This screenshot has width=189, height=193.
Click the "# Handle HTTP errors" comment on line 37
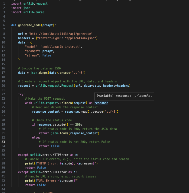77,159
